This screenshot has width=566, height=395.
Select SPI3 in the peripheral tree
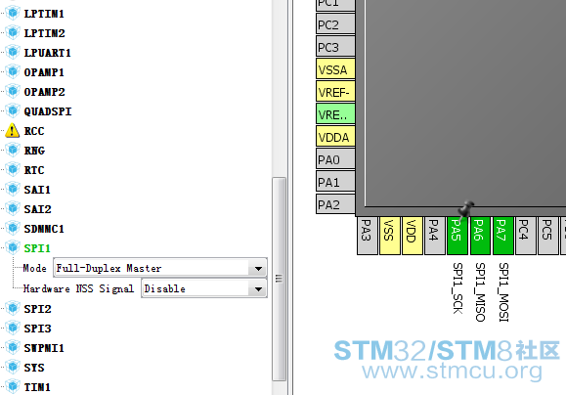(x=37, y=329)
